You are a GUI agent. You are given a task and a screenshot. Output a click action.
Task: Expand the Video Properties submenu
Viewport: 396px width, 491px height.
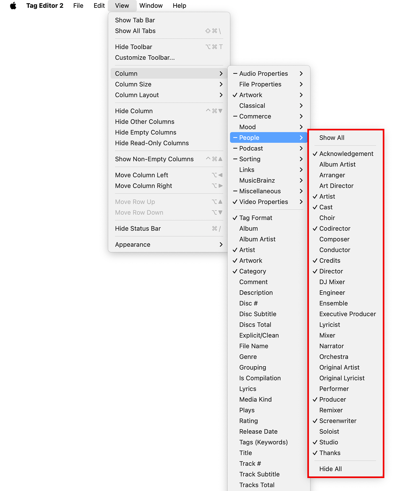pos(269,202)
